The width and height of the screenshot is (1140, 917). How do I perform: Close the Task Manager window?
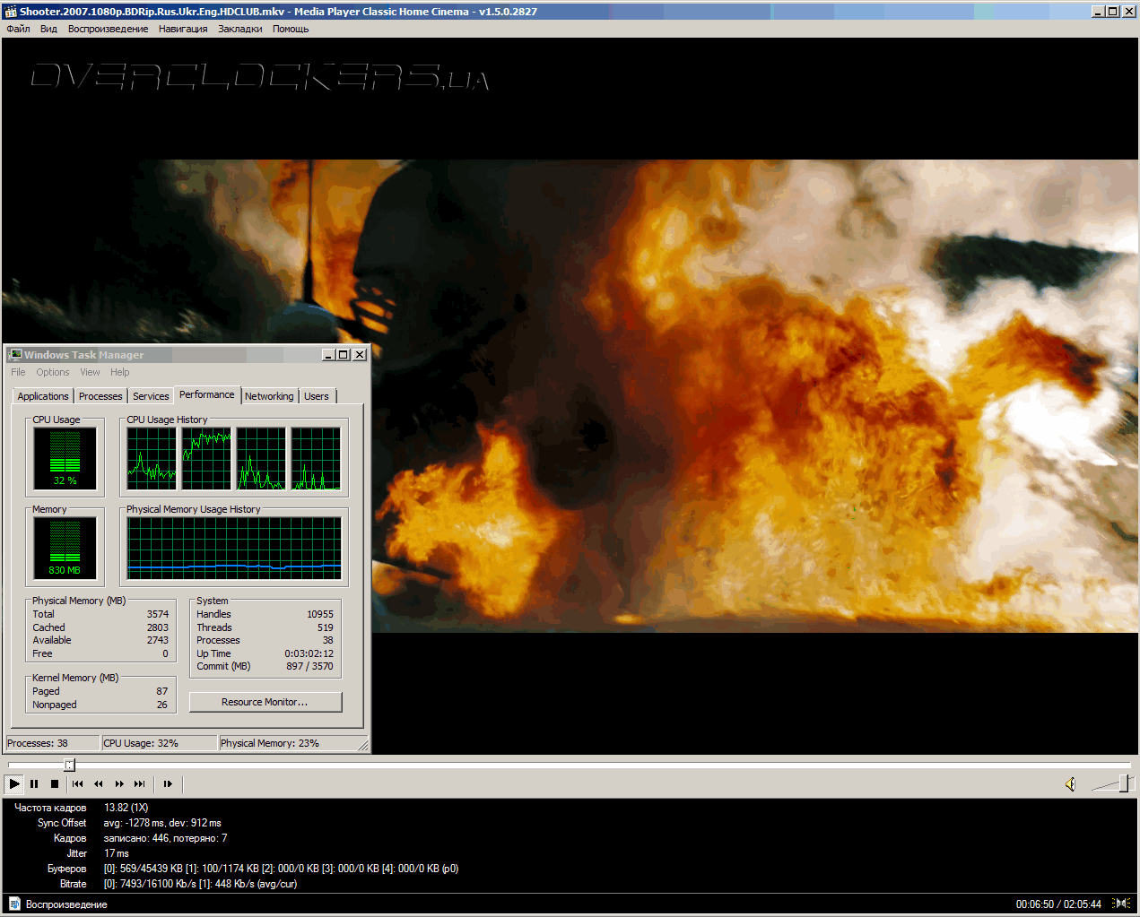tap(360, 355)
